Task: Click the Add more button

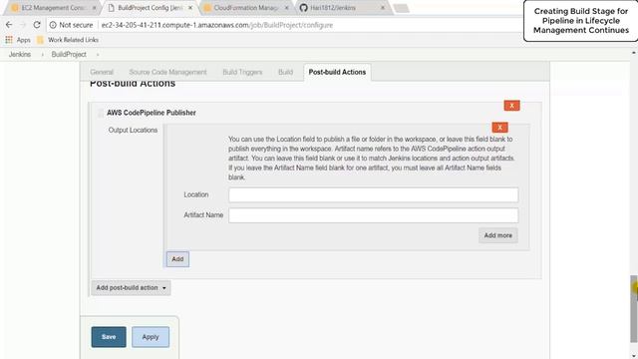Action: click(x=498, y=235)
